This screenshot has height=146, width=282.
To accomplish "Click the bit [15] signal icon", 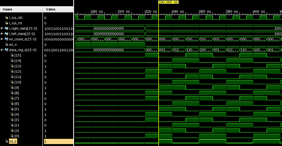I will pos(12,55).
